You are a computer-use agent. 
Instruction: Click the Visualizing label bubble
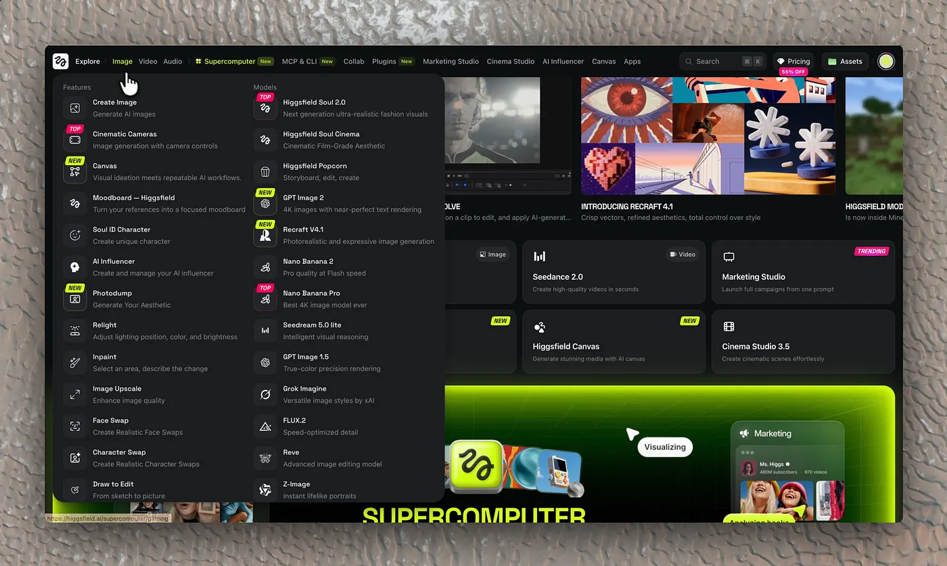tap(665, 447)
